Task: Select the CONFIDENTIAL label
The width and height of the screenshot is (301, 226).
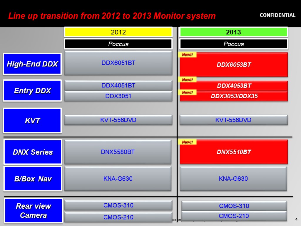Action: click(x=277, y=15)
